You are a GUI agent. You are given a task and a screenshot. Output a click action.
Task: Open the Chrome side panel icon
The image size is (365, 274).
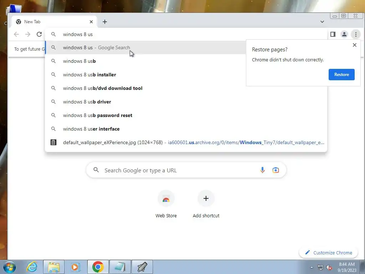pos(333,35)
